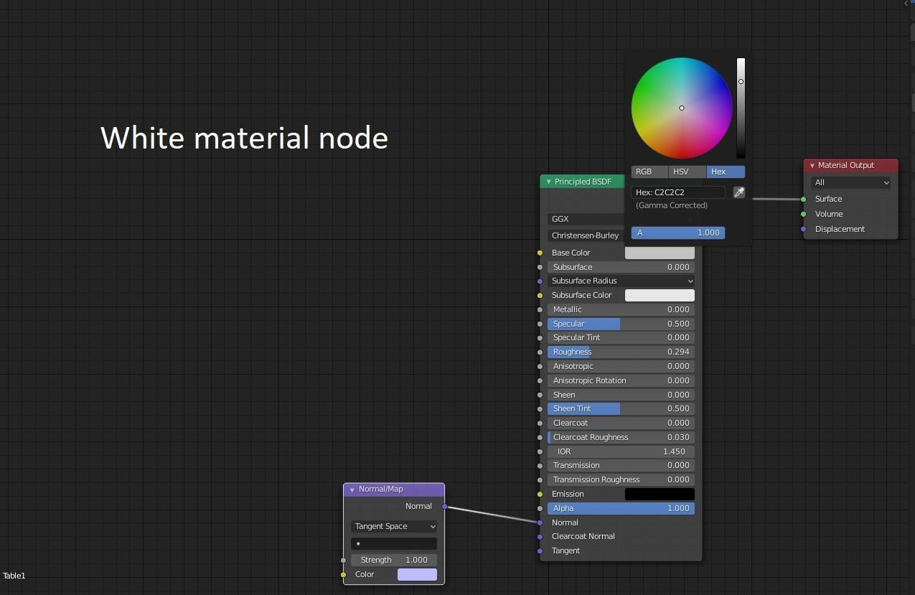915x595 pixels.
Task: Click the Clearcoat slider
Action: pyautogui.click(x=621, y=423)
